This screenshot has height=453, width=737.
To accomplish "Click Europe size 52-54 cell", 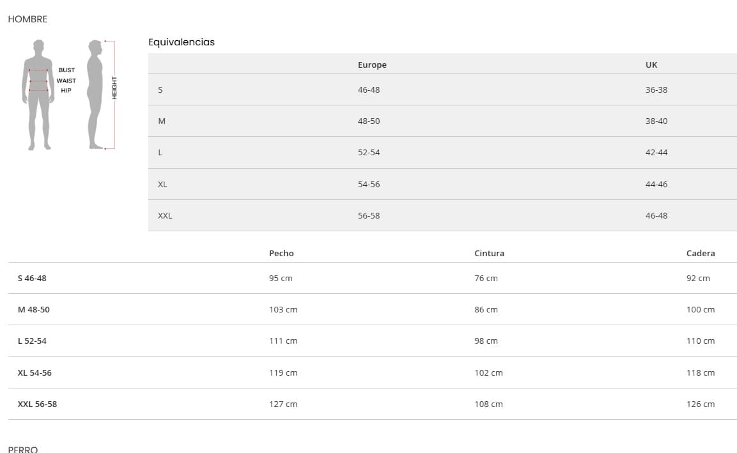I will tap(369, 153).
